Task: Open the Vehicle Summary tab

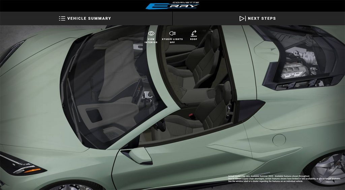Action: click(86, 18)
